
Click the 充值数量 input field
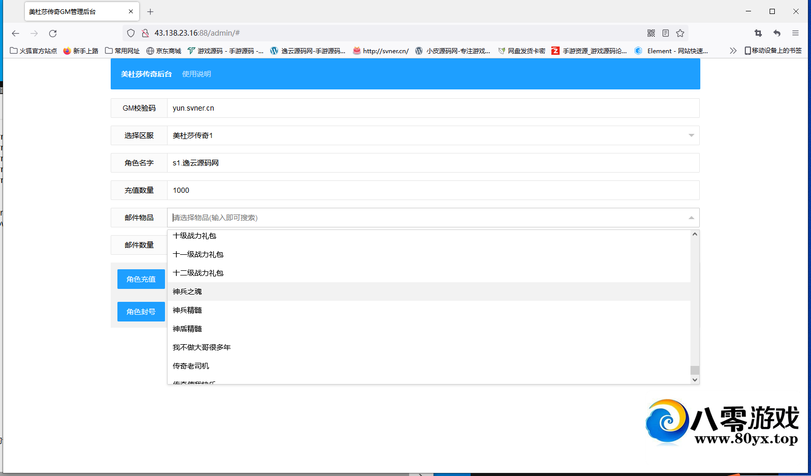pos(433,190)
